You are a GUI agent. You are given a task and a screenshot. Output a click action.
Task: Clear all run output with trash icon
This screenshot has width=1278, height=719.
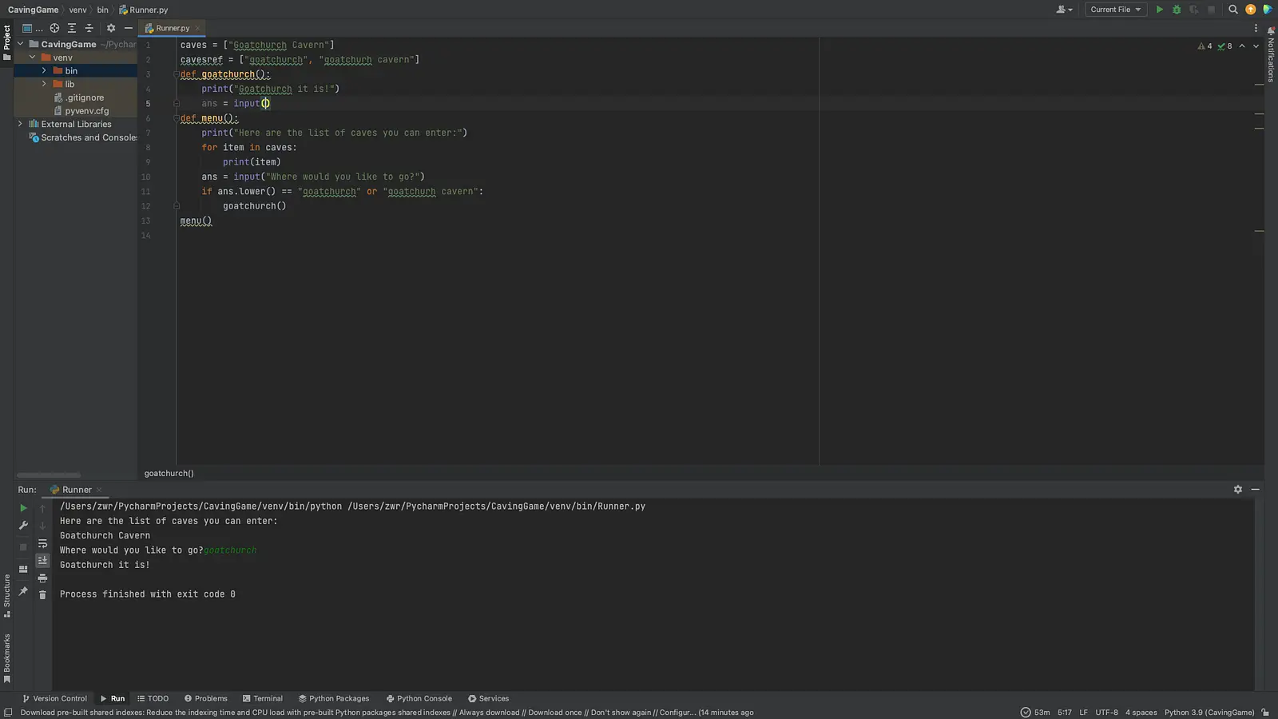(42, 595)
